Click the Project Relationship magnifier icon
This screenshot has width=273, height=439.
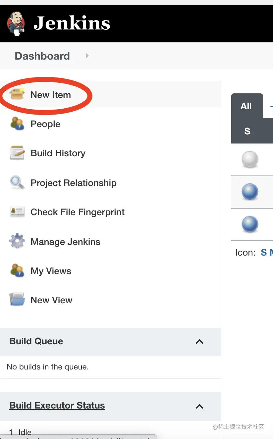point(17,182)
